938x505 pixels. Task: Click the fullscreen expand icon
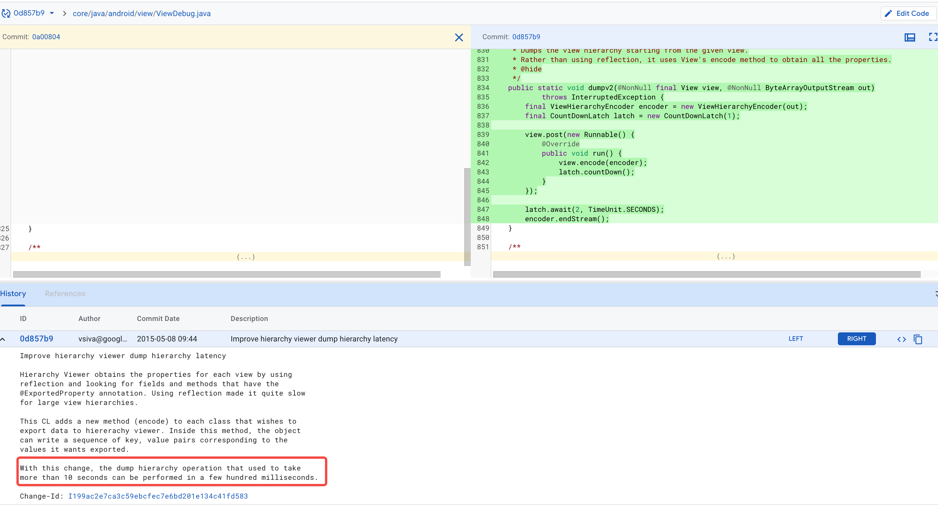[x=932, y=37]
